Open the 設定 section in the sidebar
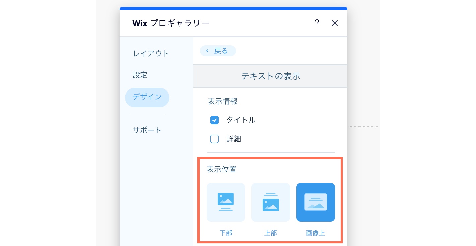The width and height of the screenshot is (476, 246). [140, 75]
